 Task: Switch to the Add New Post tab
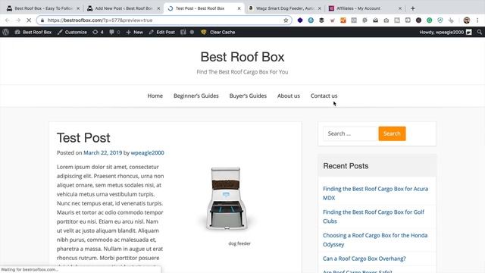[124, 8]
